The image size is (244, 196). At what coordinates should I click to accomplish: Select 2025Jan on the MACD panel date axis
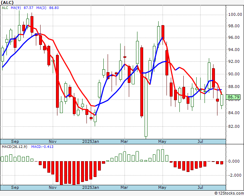coord(90,187)
